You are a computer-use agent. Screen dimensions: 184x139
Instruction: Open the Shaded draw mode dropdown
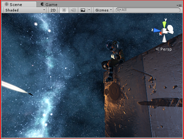25,10
